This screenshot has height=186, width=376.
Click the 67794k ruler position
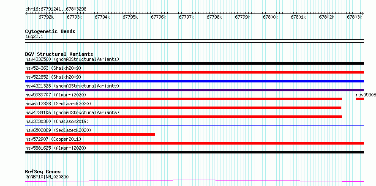tap(102, 17)
